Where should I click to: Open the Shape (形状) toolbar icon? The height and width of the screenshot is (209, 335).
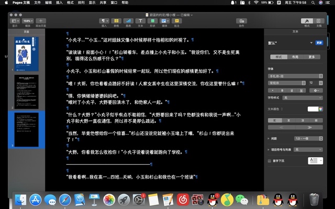click(152, 21)
